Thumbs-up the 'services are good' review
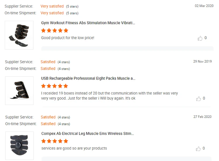This screenshot has height=161, width=219. pos(199,148)
